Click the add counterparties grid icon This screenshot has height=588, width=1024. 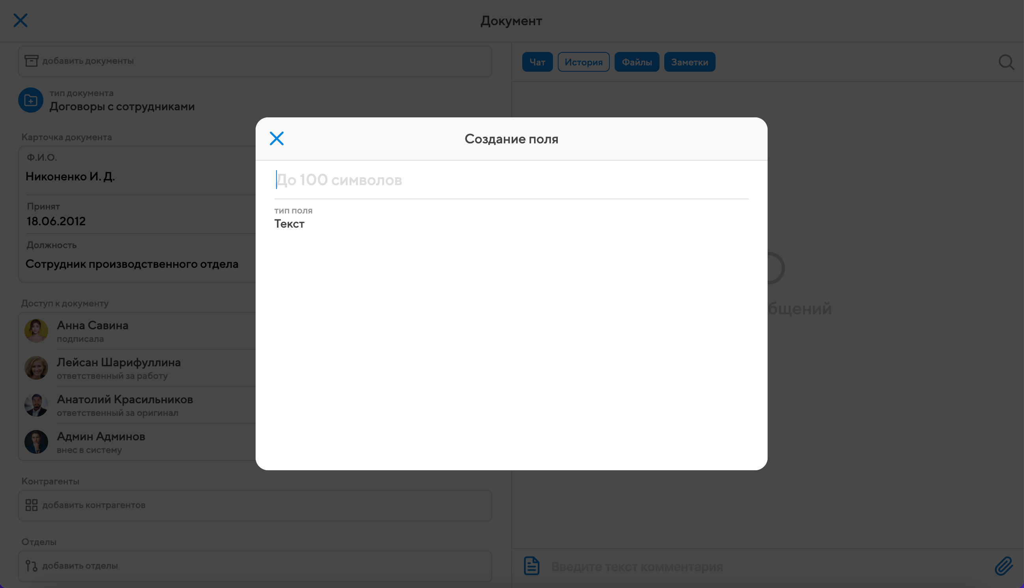(32, 505)
